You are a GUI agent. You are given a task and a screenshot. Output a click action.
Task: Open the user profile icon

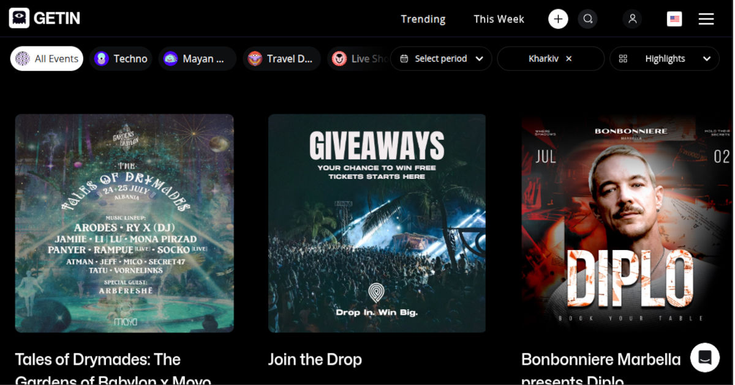pos(633,19)
